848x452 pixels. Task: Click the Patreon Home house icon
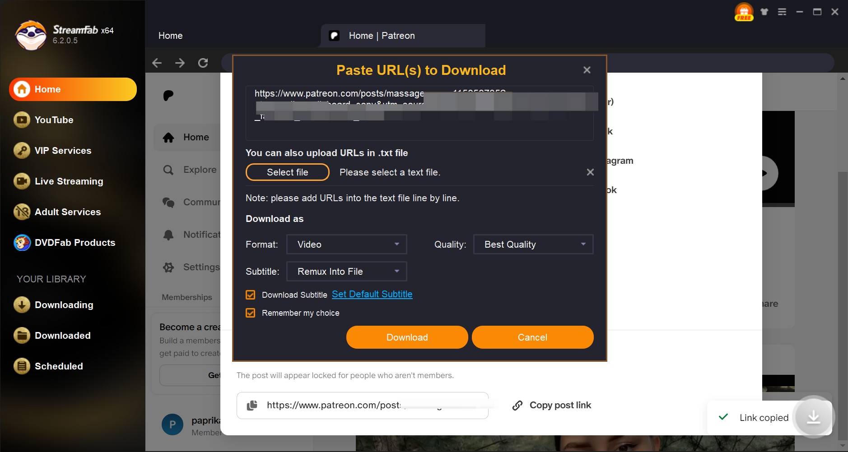click(x=168, y=138)
